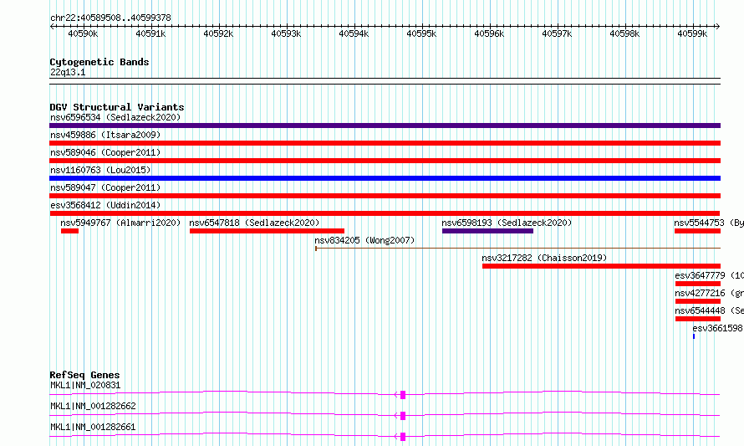This screenshot has width=744, height=446.
Task: Click the esv3647779 red bar
Action: [x=698, y=284]
